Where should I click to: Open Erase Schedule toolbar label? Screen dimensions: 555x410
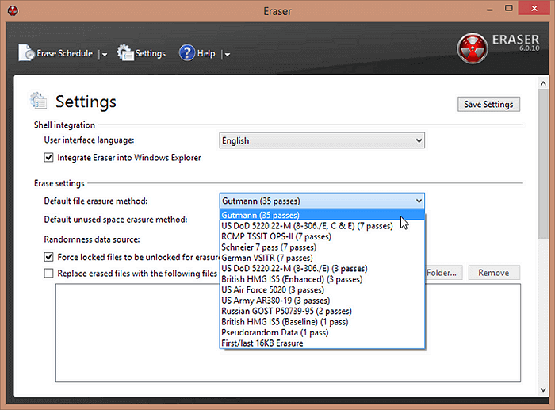pos(65,53)
